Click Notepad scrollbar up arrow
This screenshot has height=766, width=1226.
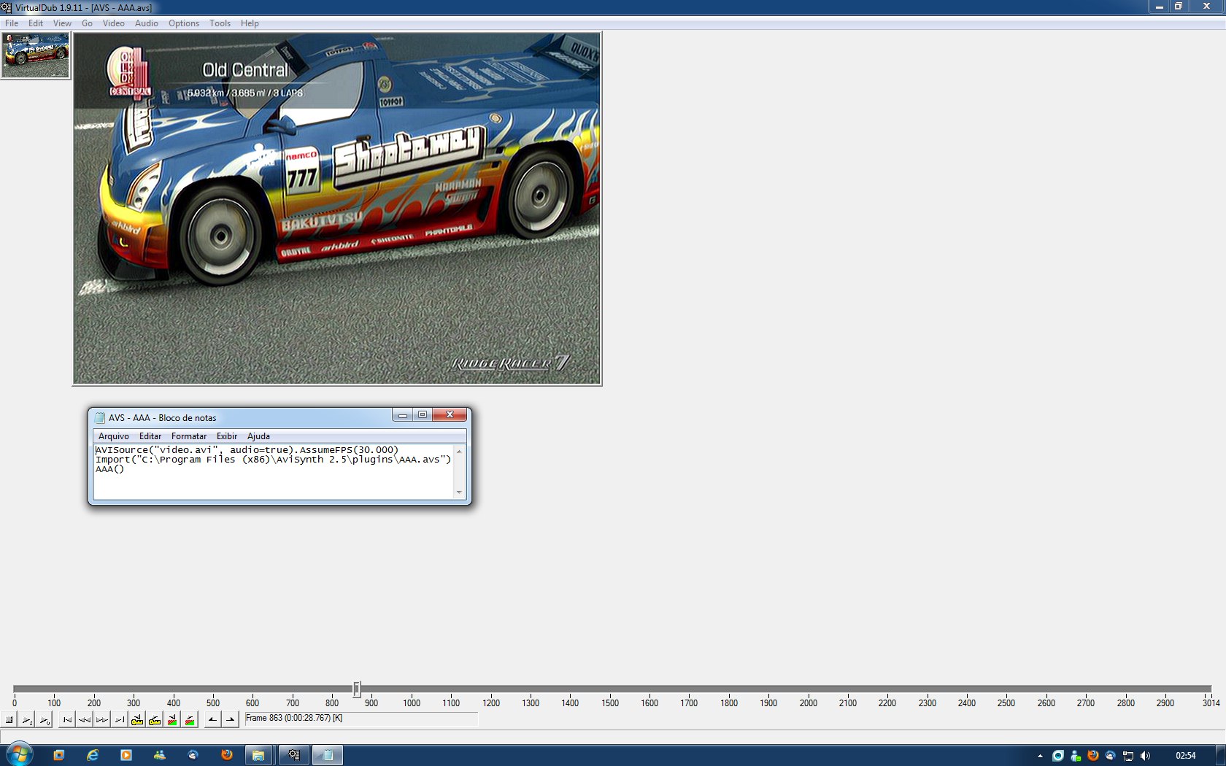(459, 452)
